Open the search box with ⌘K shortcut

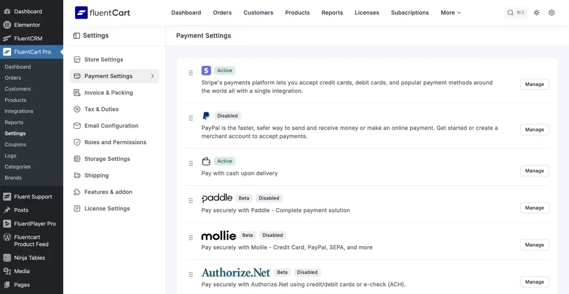pos(516,13)
